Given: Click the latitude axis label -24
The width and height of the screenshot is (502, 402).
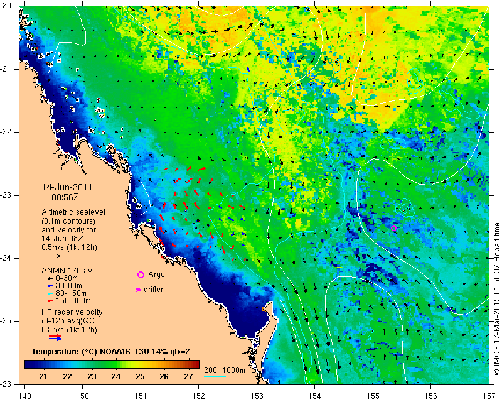Looking at the screenshot, I should point(6,258).
